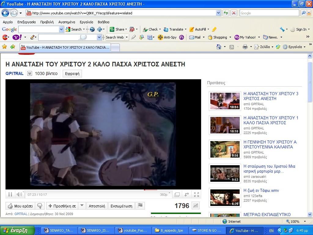313x235 pixels.
Task: Open the Αγαπημένα menu
Action: [x=67, y=22]
